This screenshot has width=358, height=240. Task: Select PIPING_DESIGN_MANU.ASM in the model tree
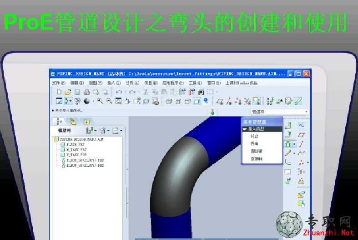[79, 139]
